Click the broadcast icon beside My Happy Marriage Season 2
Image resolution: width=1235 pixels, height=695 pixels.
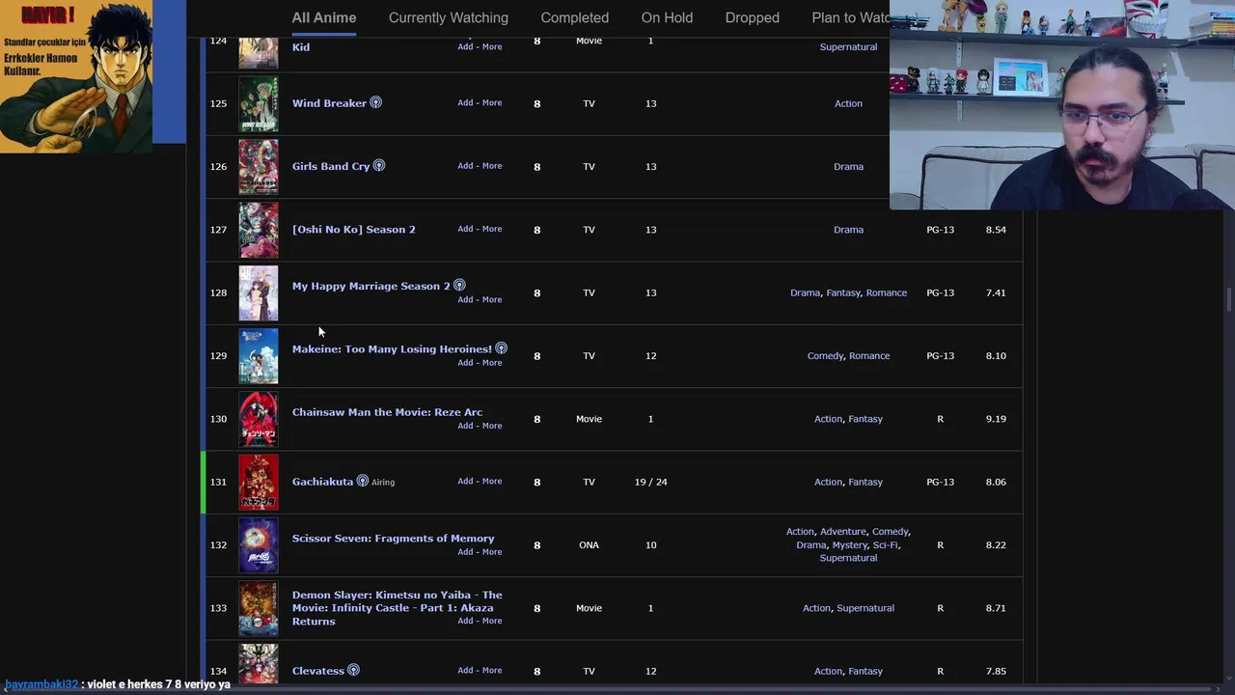click(x=459, y=285)
